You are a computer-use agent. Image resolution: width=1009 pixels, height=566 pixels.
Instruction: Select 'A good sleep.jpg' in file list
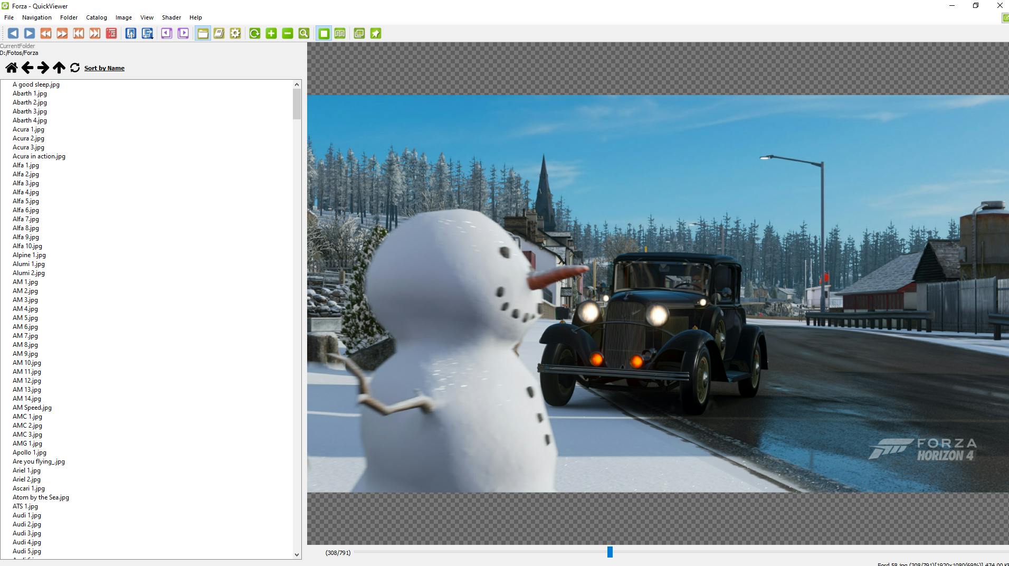[36, 84]
